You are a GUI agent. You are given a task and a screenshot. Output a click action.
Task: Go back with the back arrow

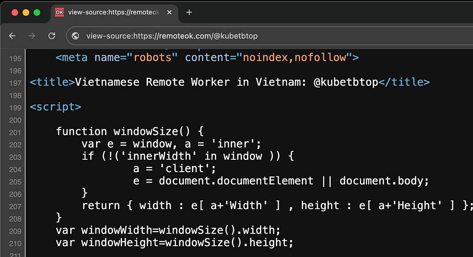point(12,36)
